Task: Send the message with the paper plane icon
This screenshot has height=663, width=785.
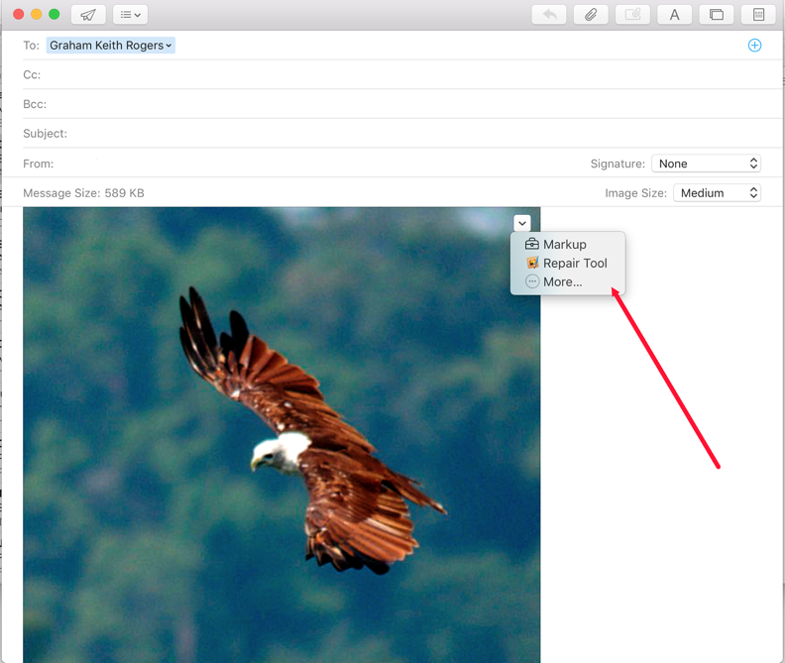Action: pos(88,15)
